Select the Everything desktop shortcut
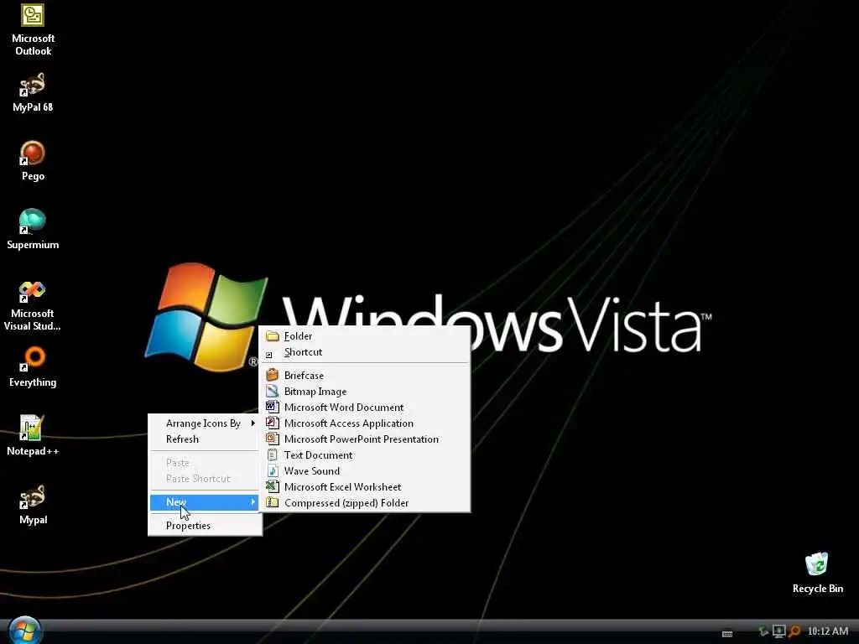The image size is (859, 644). (x=33, y=367)
